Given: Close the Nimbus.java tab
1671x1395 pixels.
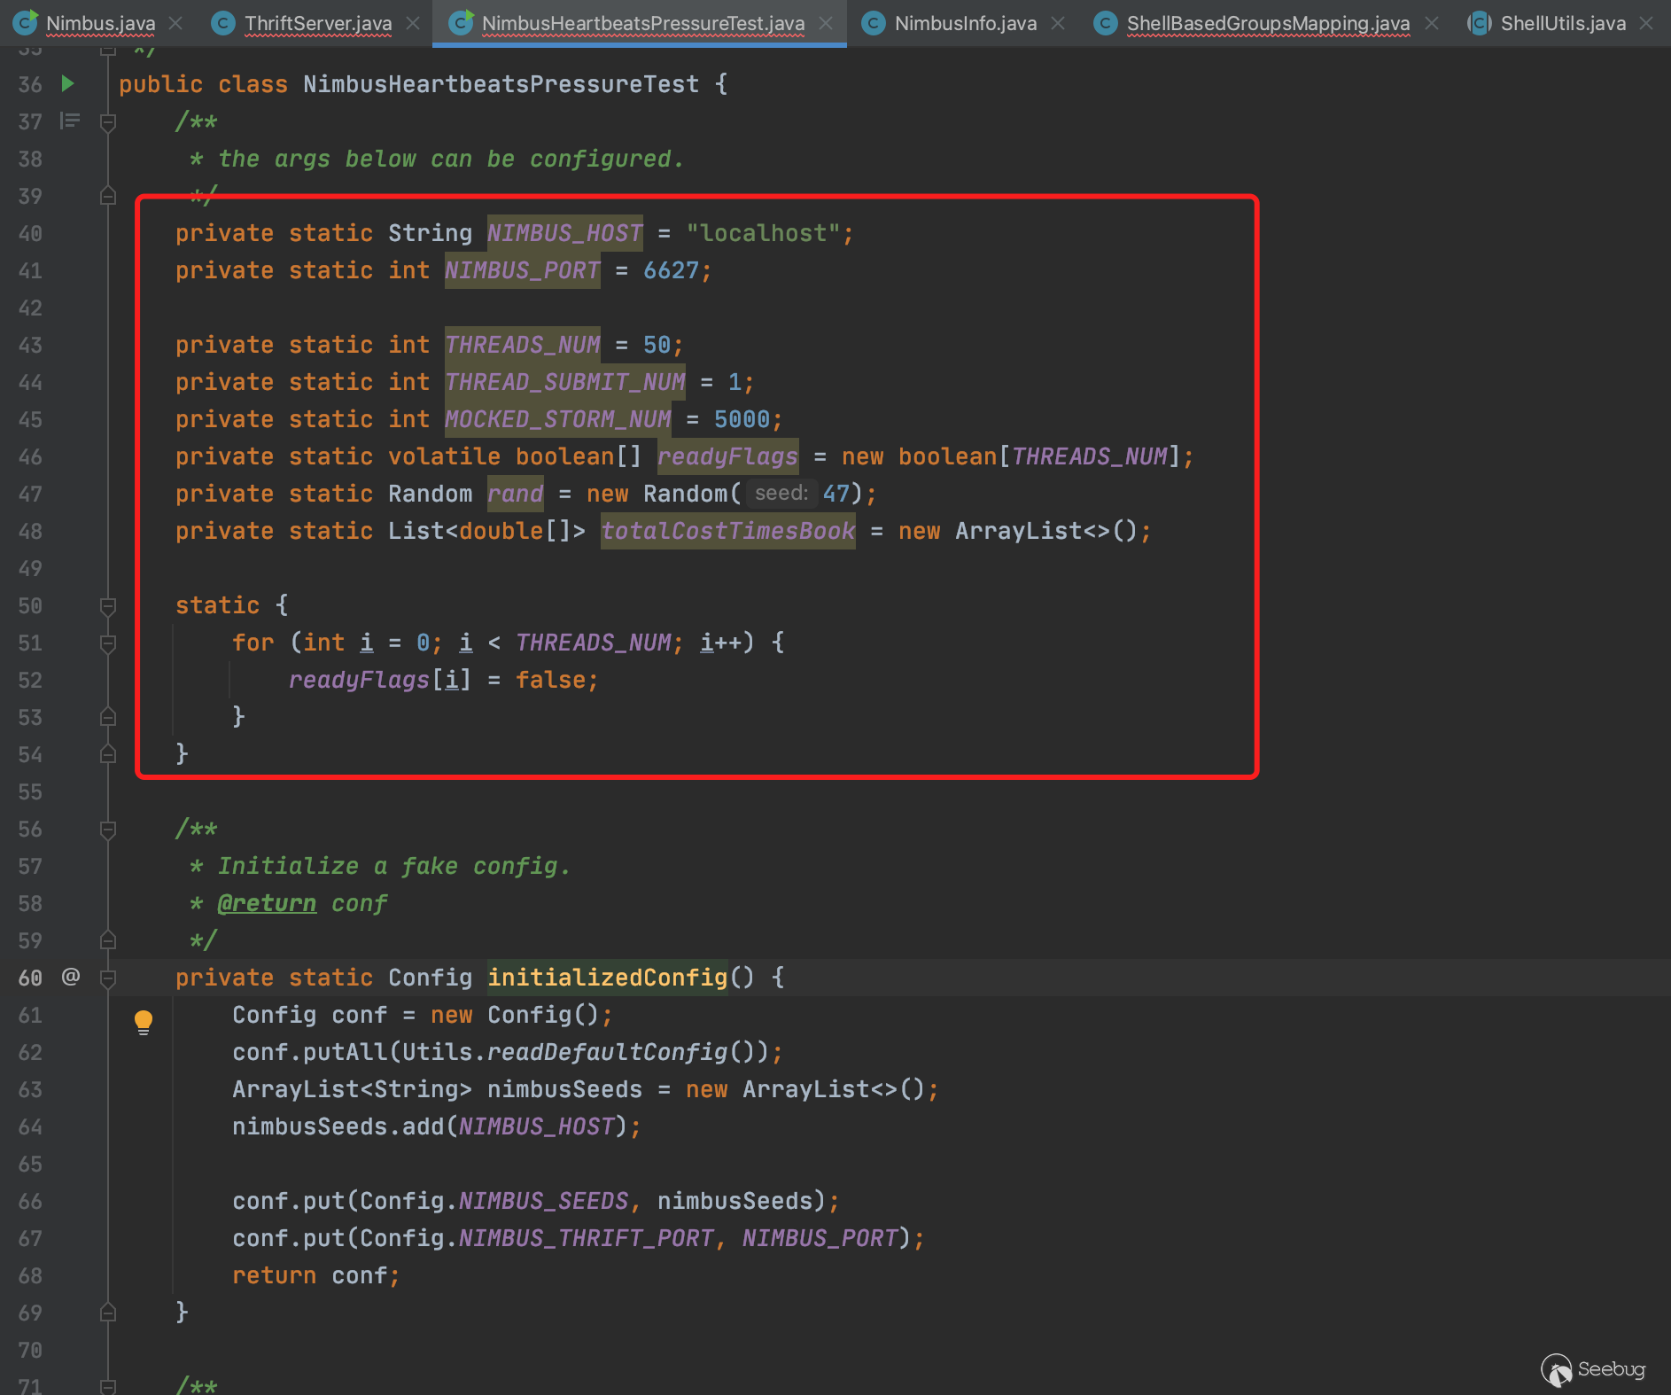Looking at the screenshot, I should 175,23.
